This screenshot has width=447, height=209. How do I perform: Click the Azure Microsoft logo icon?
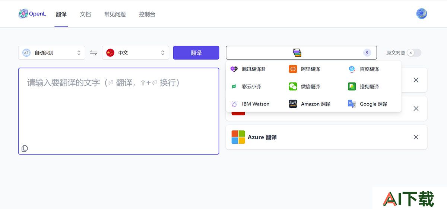[238, 137]
